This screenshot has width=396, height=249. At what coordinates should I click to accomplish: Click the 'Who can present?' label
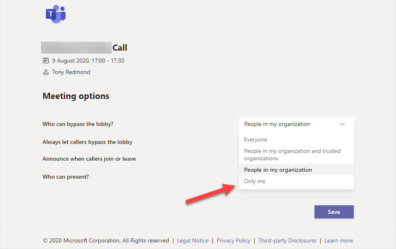coord(66,177)
